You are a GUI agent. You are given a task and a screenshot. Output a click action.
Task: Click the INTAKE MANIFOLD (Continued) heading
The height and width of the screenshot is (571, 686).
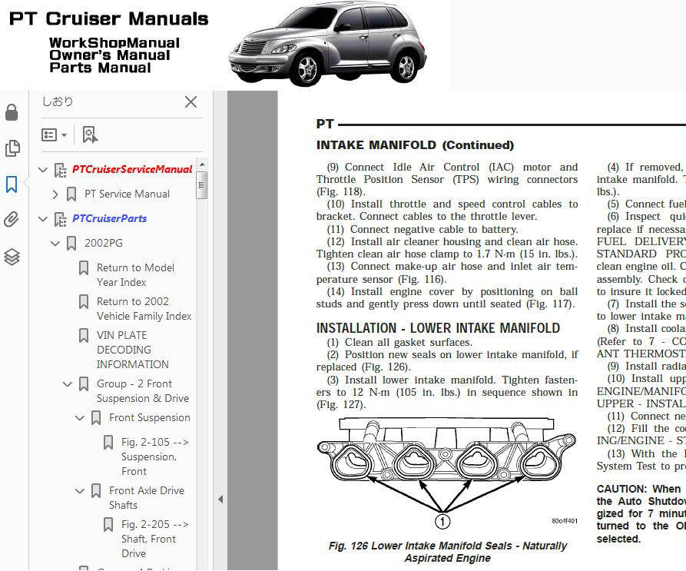415,145
